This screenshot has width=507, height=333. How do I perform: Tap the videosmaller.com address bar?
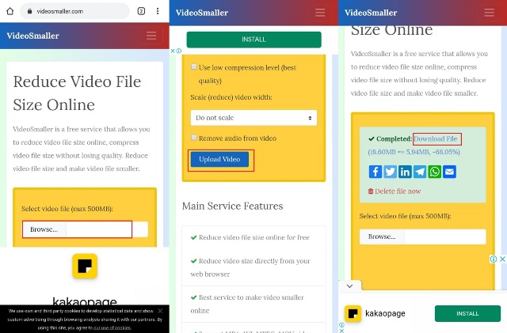(75, 11)
